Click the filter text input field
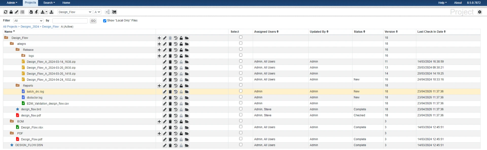Screen dimensions: 487x150 (70, 21)
